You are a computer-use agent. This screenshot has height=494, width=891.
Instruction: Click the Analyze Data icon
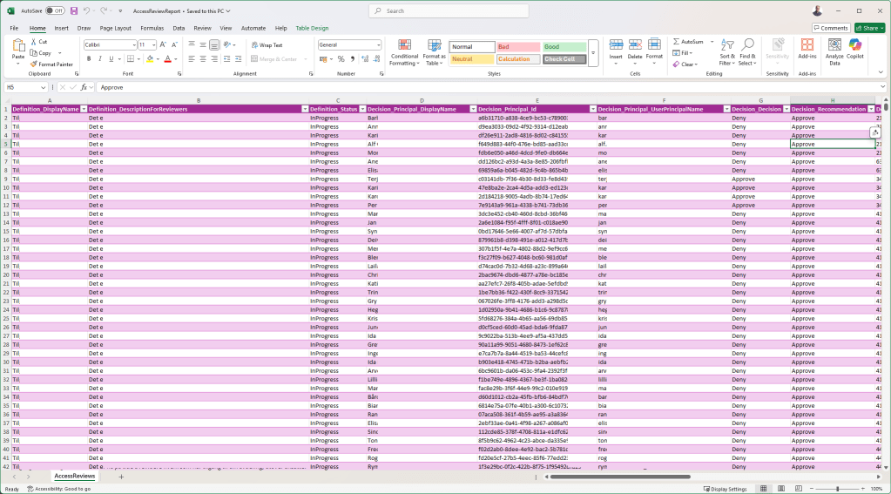click(x=834, y=53)
